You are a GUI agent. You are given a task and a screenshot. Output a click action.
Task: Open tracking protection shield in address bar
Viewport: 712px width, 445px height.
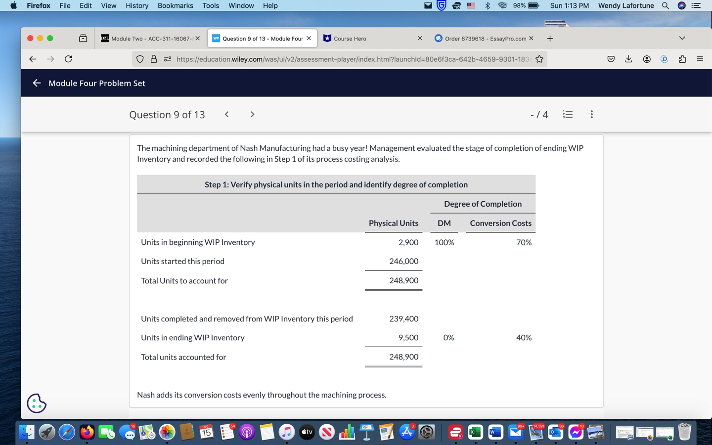click(x=140, y=59)
